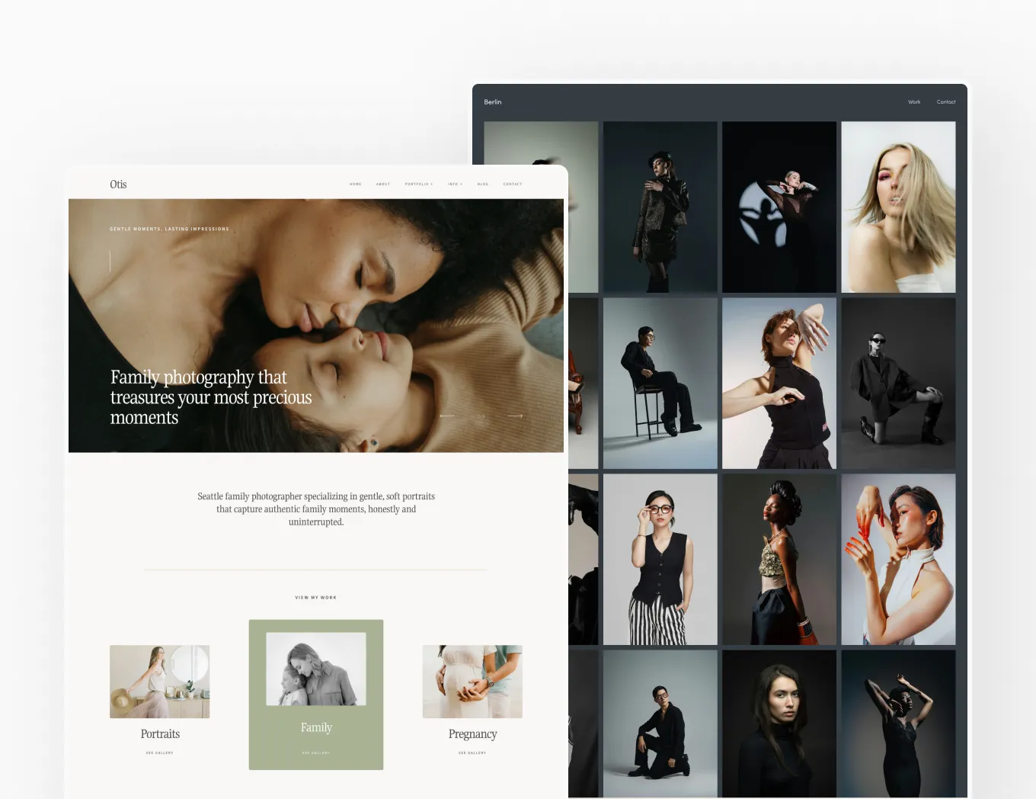
Task: Click See Gallery on the Family card
Action: click(x=316, y=752)
